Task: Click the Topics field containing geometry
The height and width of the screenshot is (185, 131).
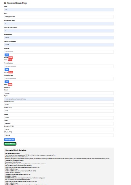Action: coord(59,124)
